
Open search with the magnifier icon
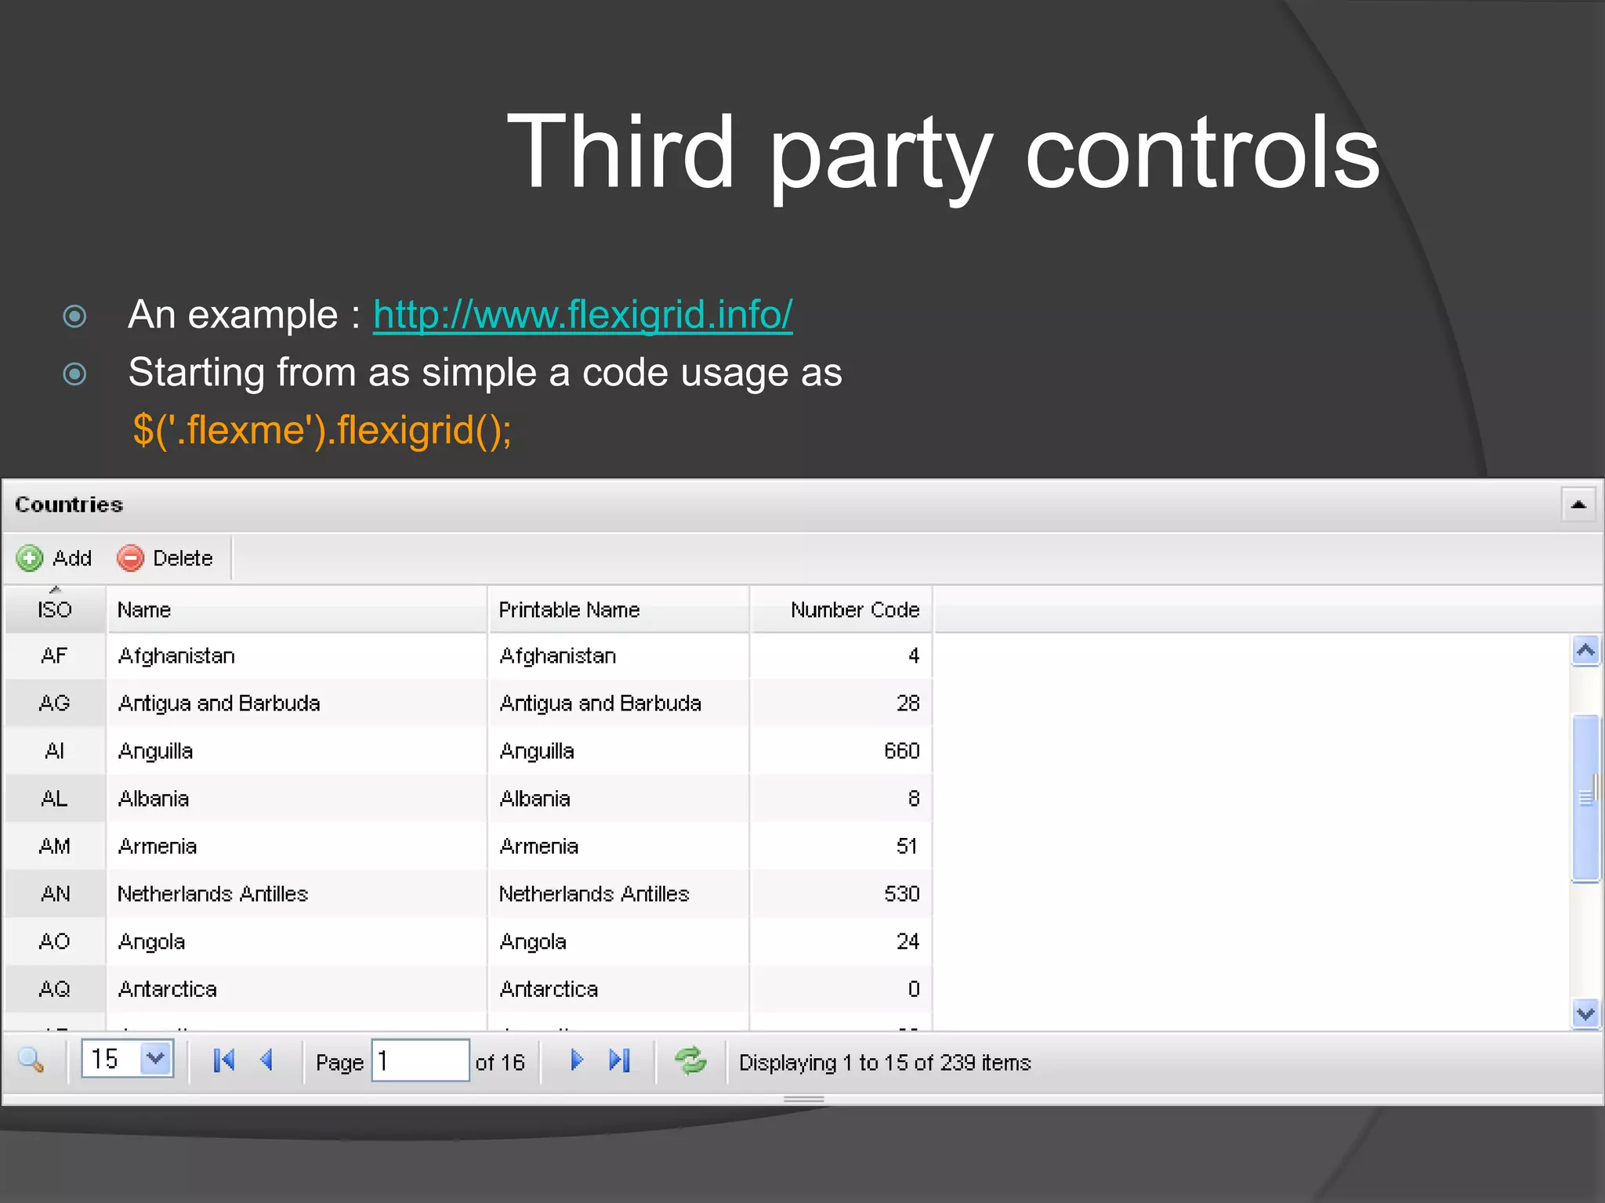click(31, 1060)
